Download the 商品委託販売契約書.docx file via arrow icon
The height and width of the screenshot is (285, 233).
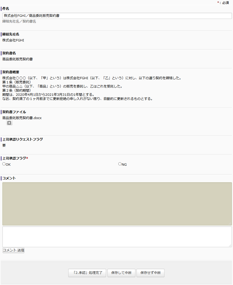click(x=9, y=123)
